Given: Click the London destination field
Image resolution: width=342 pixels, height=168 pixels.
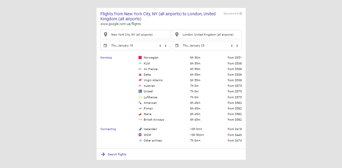Looking at the screenshot, I should pos(207,34).
